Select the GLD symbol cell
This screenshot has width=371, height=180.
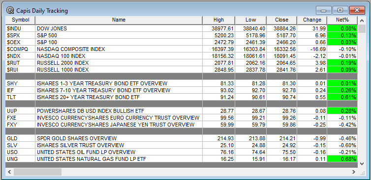20,138
